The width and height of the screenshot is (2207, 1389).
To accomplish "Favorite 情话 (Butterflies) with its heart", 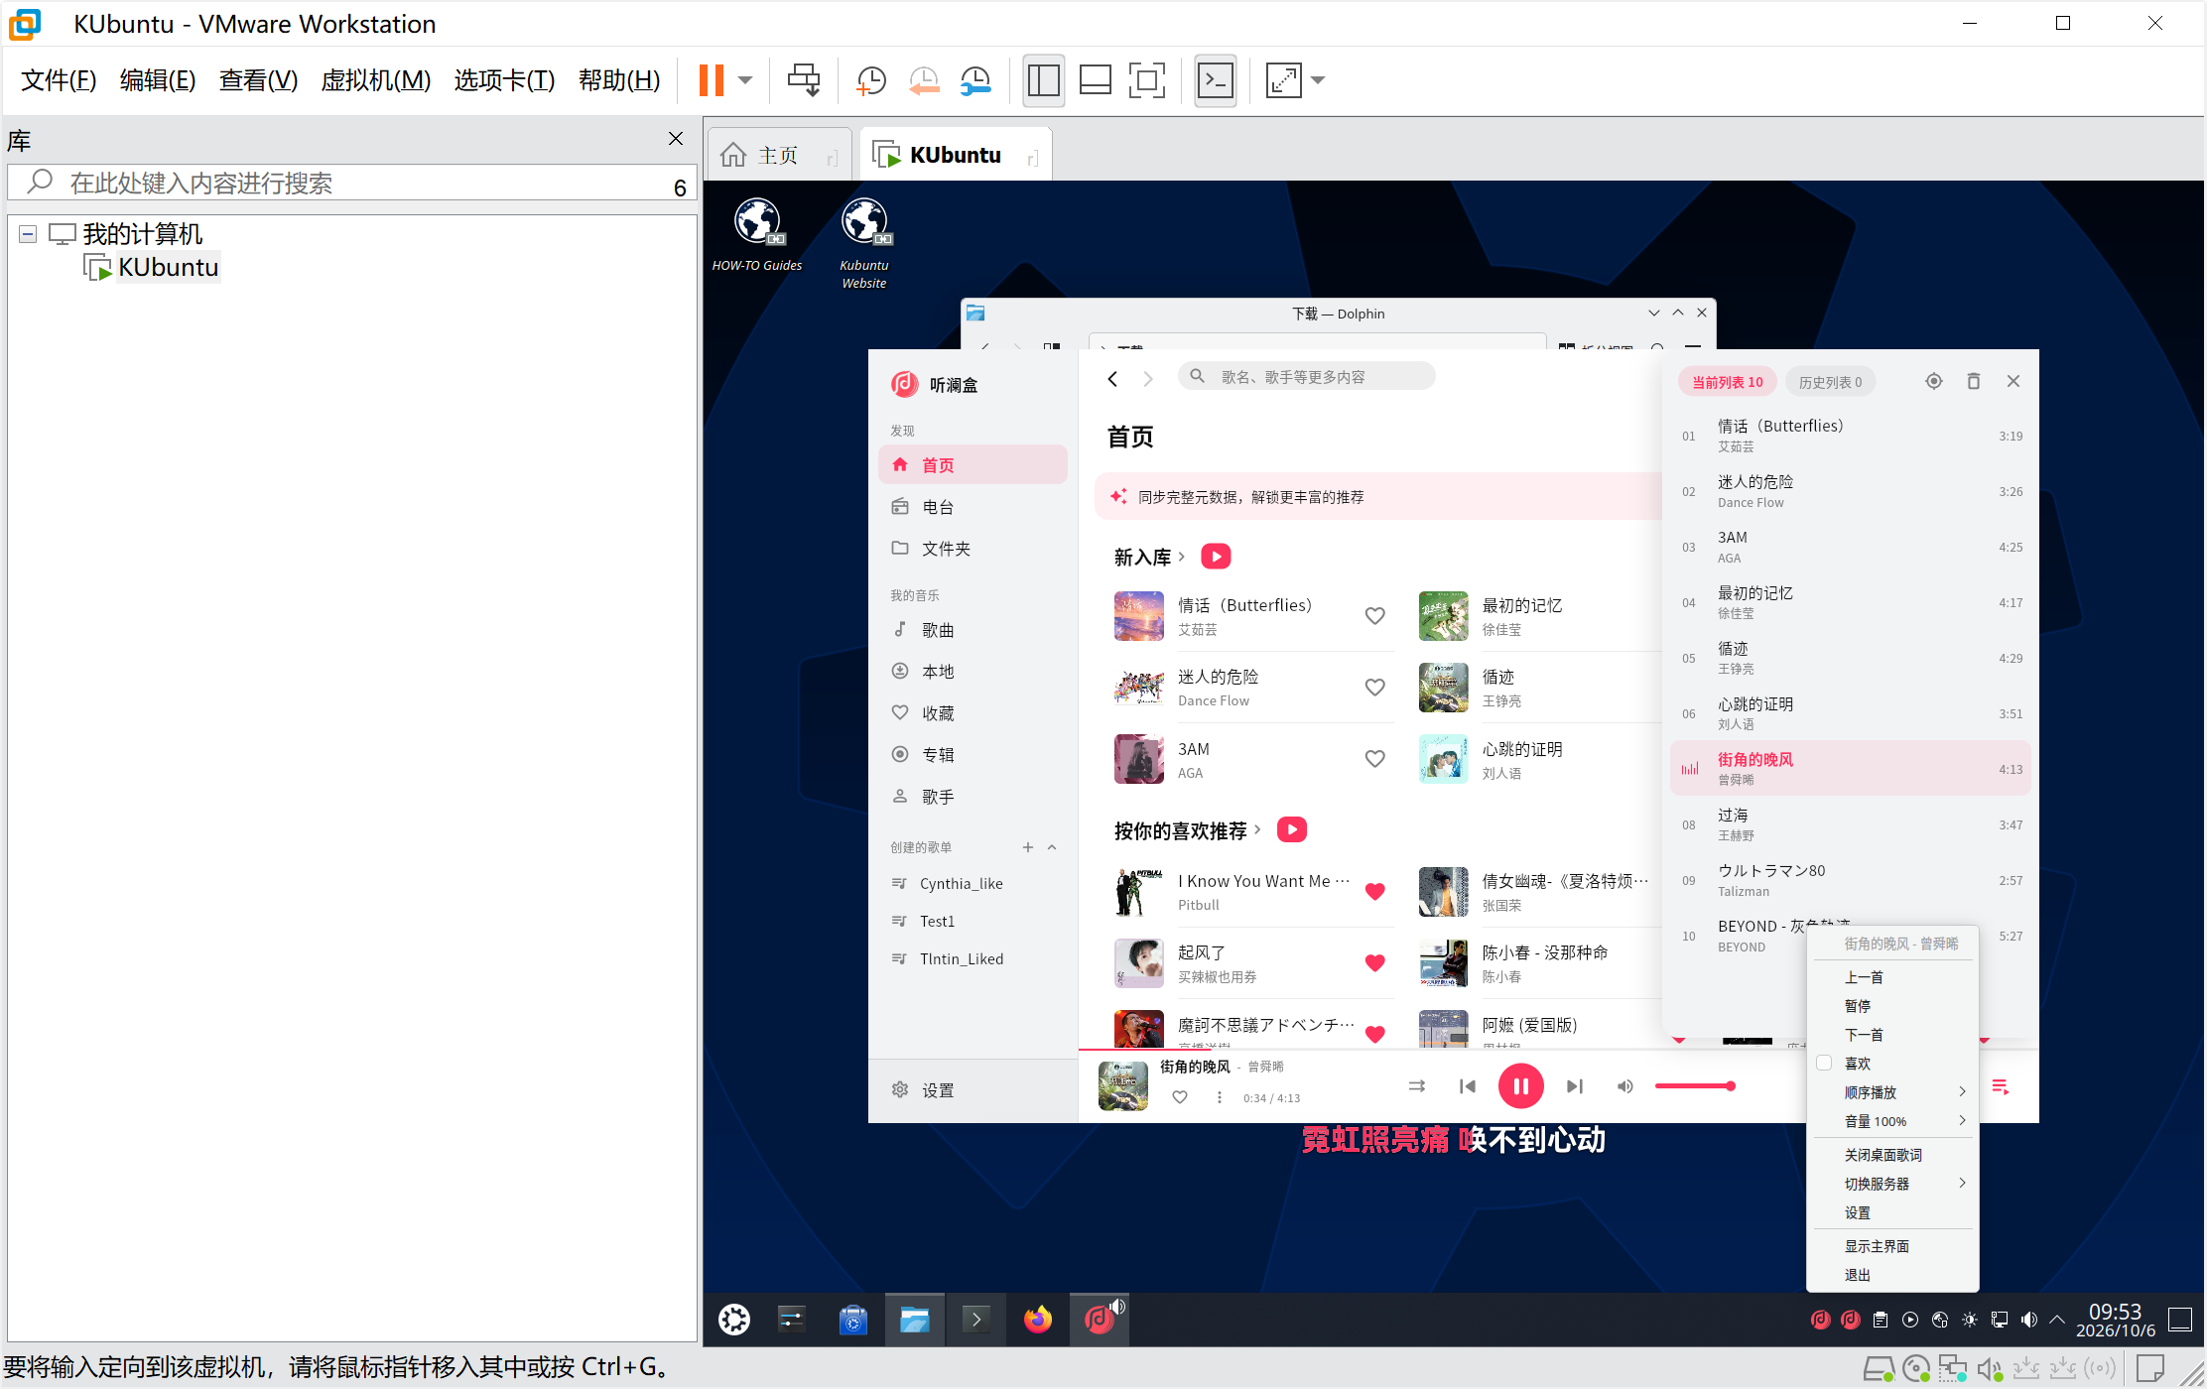I will [x=1375, y=616].
